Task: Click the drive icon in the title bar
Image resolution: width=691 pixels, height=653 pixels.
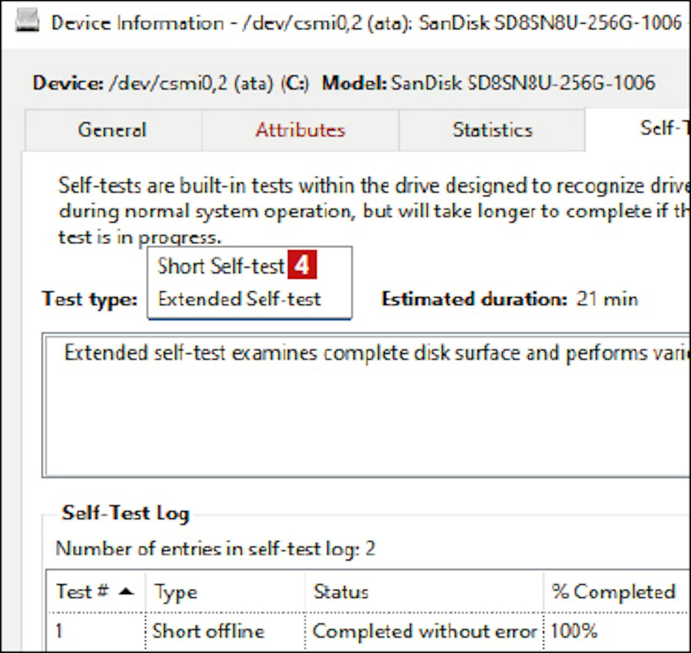Action: pos(27,21)
